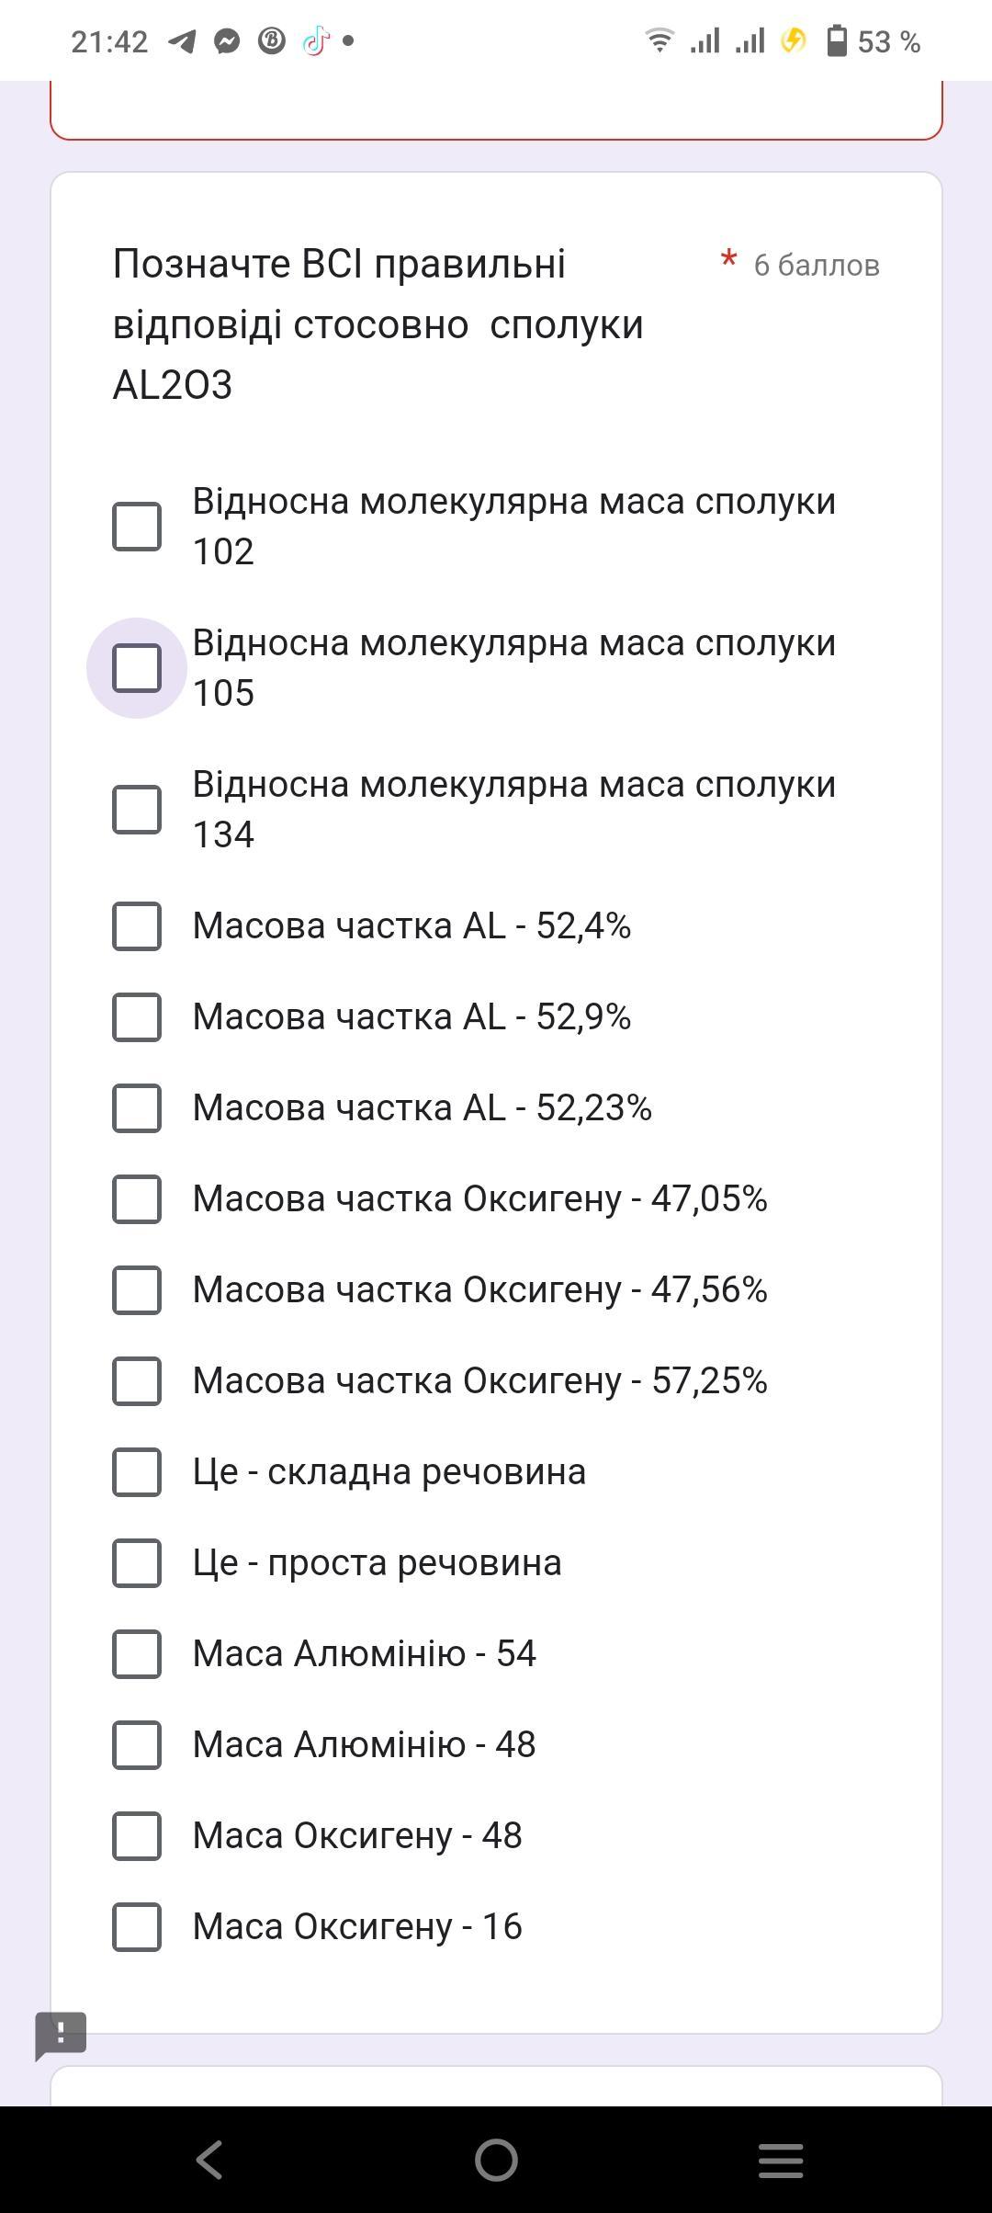Open recent apps via three-line icon
The image size is (992, 2213).
(x=781, y=2161)
